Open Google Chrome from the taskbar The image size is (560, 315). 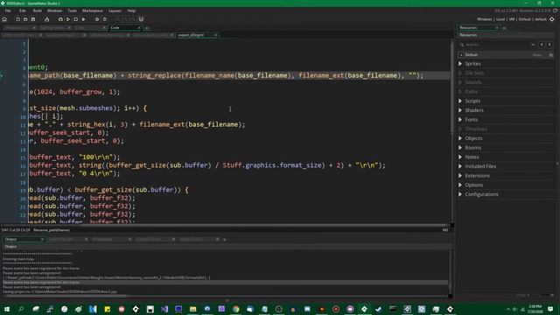coord(235,309)
